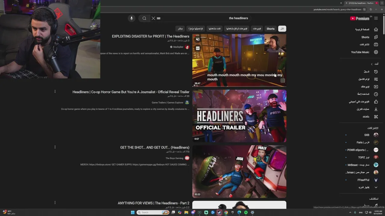Open Headliners Official Trailer thumbnail
The image size is (385, 216).
239,116
